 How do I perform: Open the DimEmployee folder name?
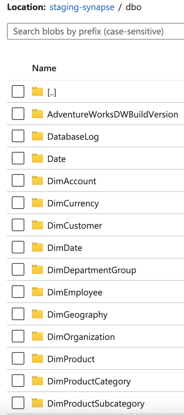pos(75,292)
